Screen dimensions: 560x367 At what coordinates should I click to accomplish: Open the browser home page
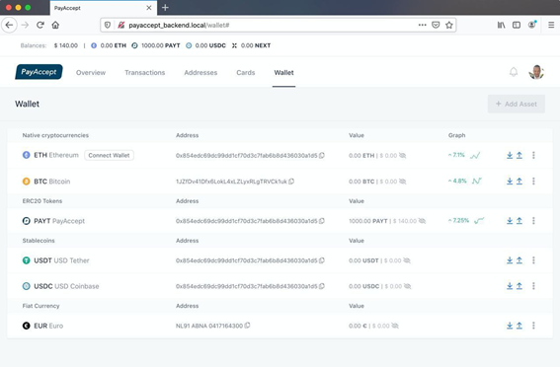pyautogui.click(x=55, y=25)
